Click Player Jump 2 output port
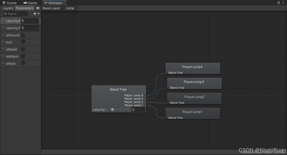The height and width of the screenshot is (155, 287). tap(144, 102)
